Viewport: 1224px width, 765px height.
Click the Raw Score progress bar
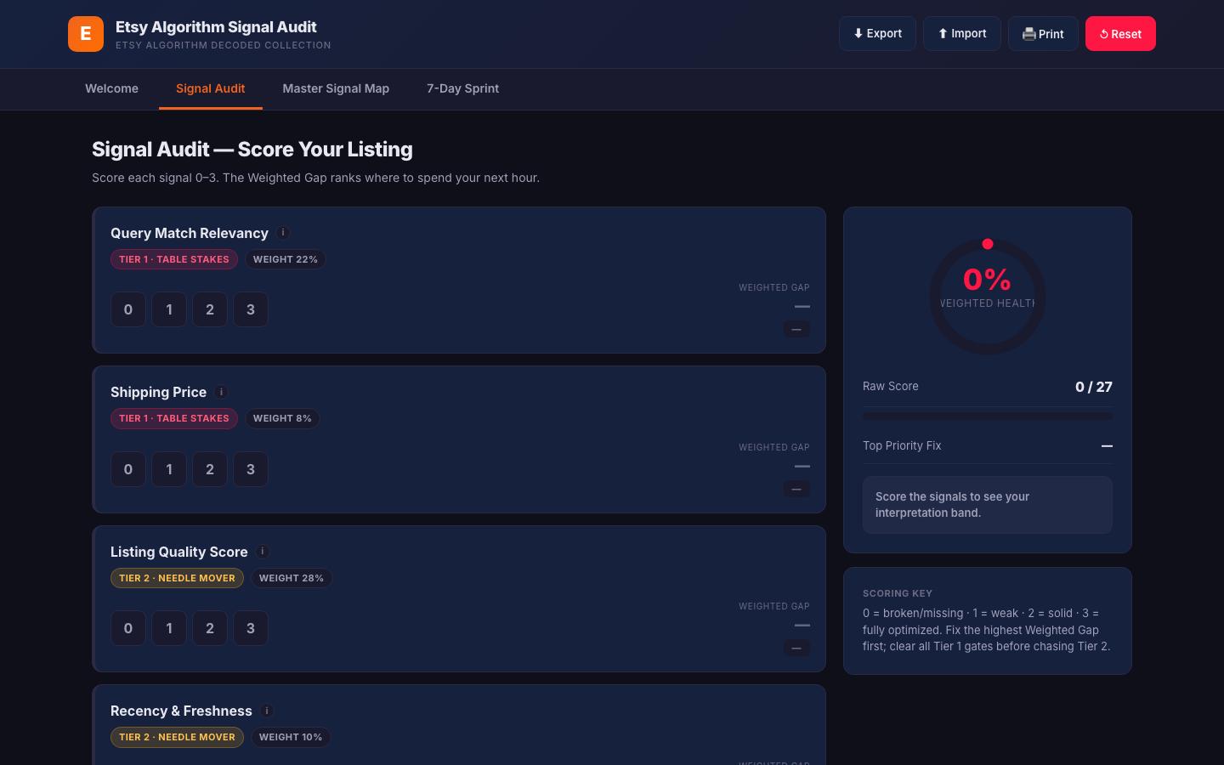(x=988, y=416)
